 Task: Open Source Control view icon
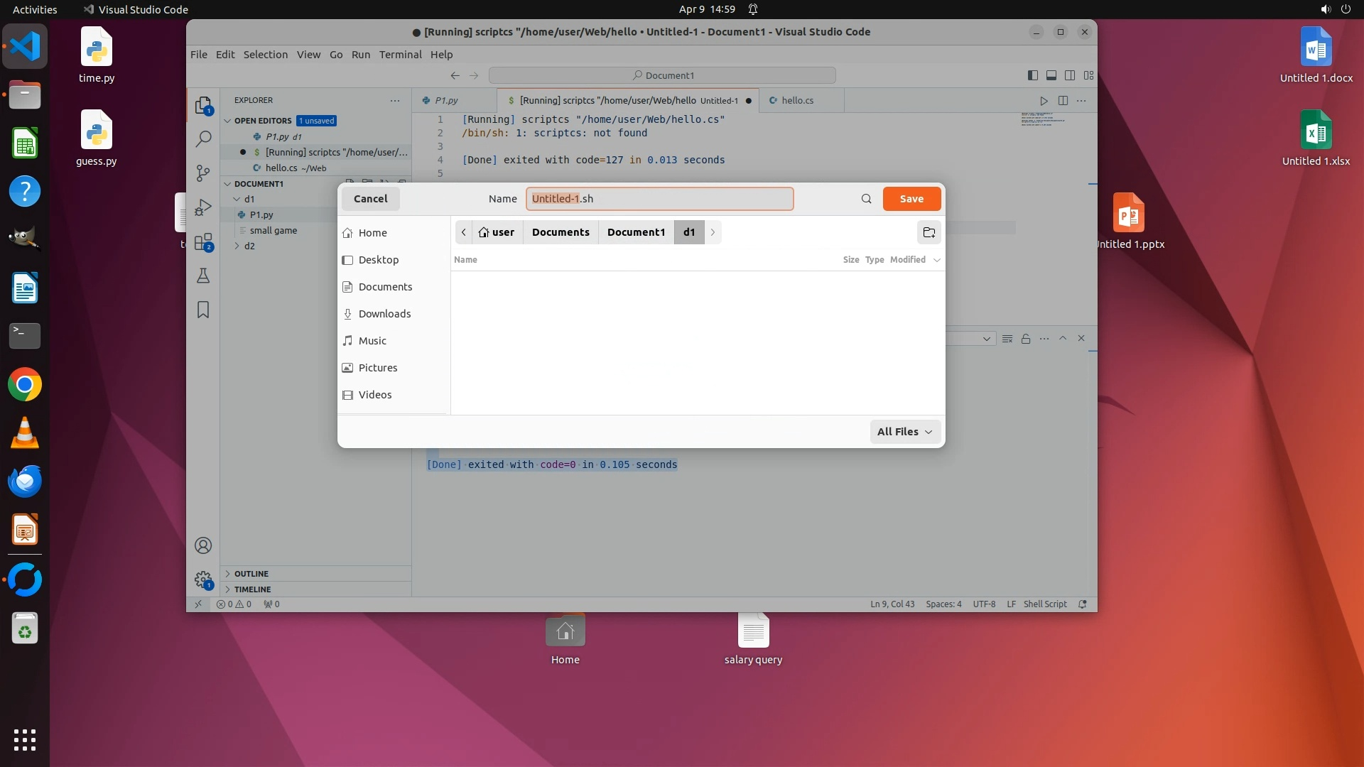(x=203, y=173)
